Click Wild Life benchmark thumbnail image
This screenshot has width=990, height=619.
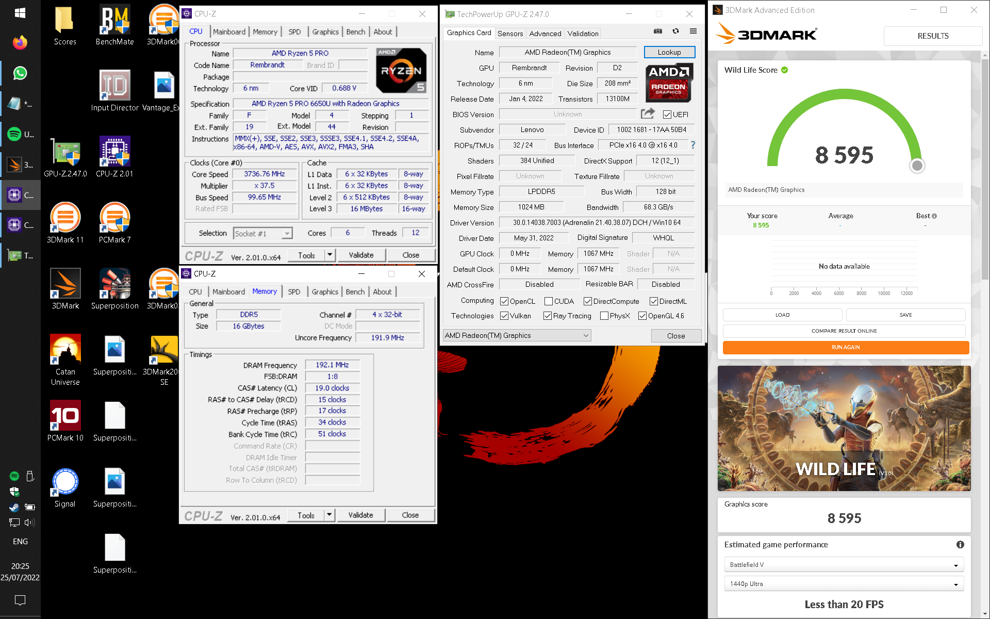(844, 428)
